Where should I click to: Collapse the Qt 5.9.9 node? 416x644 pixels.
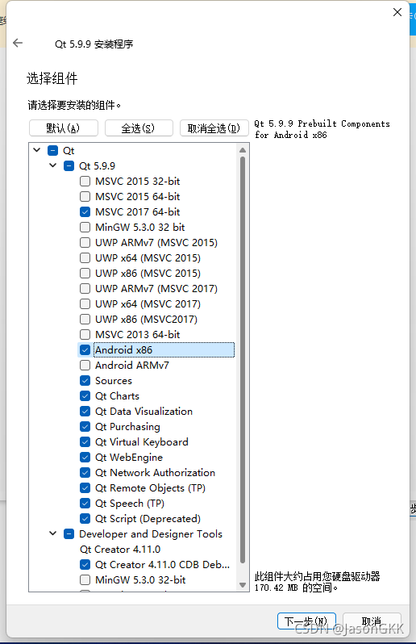click(53, 165)
